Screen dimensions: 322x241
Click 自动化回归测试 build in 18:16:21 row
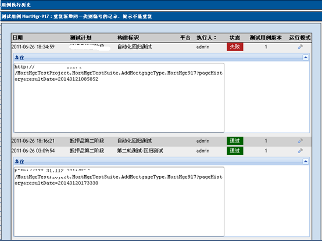134,141
